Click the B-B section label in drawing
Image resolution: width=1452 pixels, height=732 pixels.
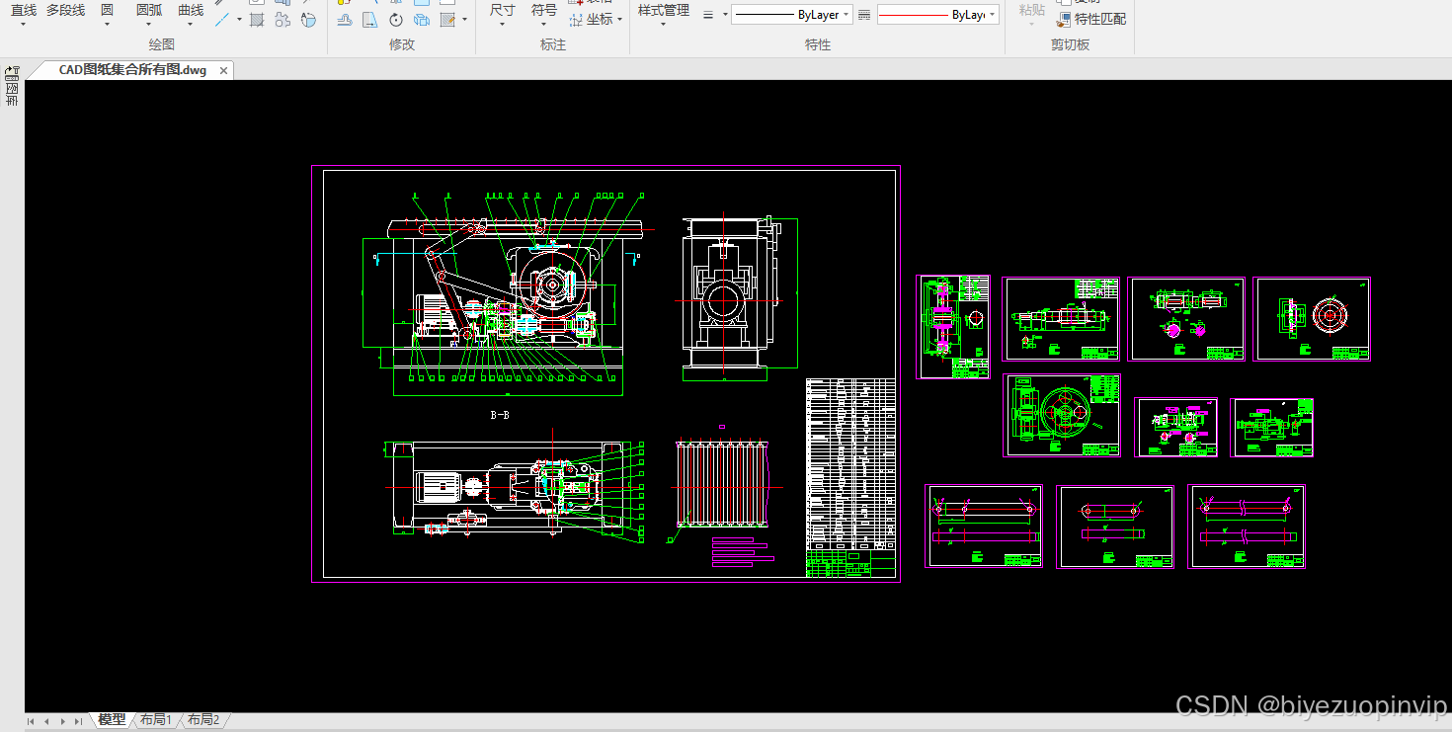point(500,416)
